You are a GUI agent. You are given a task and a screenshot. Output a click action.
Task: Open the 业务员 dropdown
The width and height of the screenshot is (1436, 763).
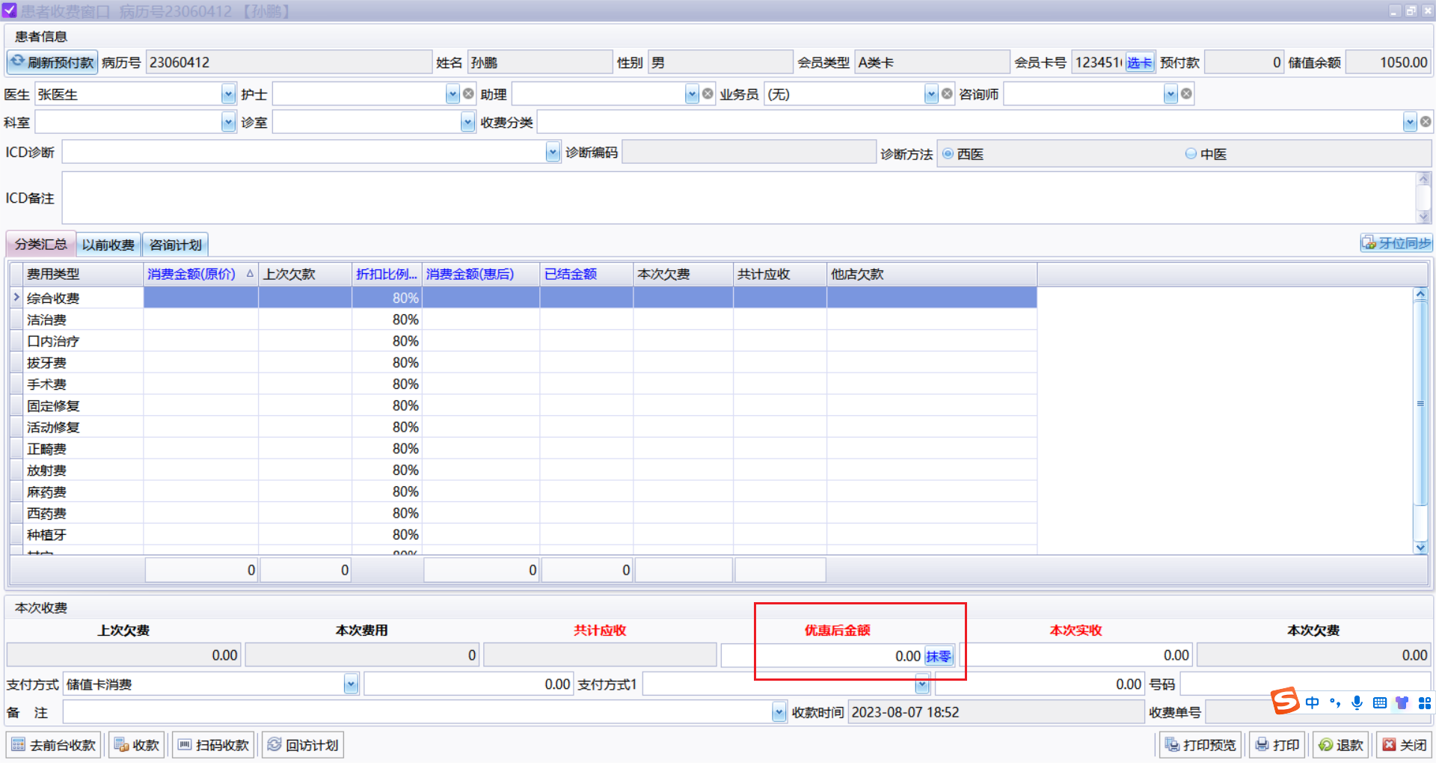tap(931, 94)
